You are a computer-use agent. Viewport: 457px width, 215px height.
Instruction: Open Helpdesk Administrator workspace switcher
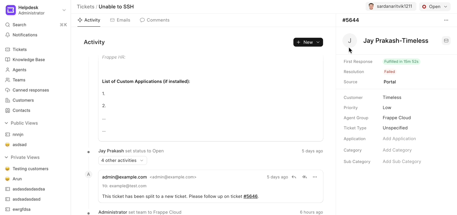pos(36,10)
